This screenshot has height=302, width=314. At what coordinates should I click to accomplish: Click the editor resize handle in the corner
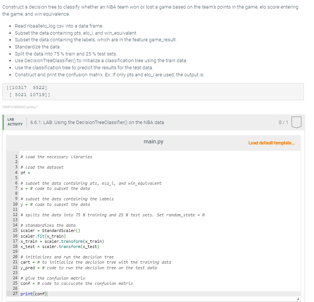point(298,299)
